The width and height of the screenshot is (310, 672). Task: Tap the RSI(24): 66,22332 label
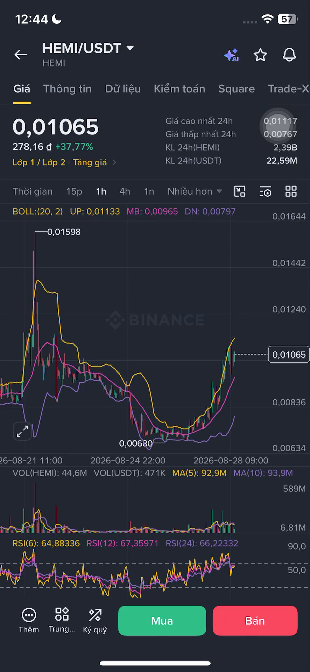tap(202, 543)
